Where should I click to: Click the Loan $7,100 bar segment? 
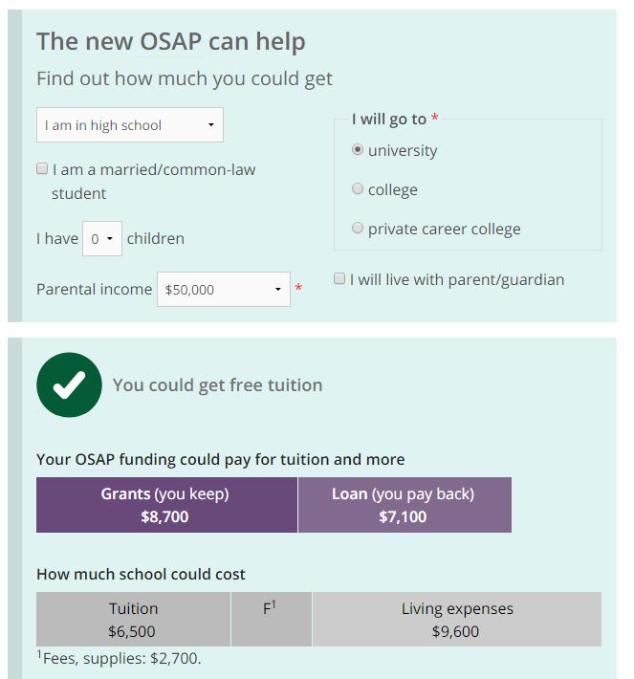[404, 505]
